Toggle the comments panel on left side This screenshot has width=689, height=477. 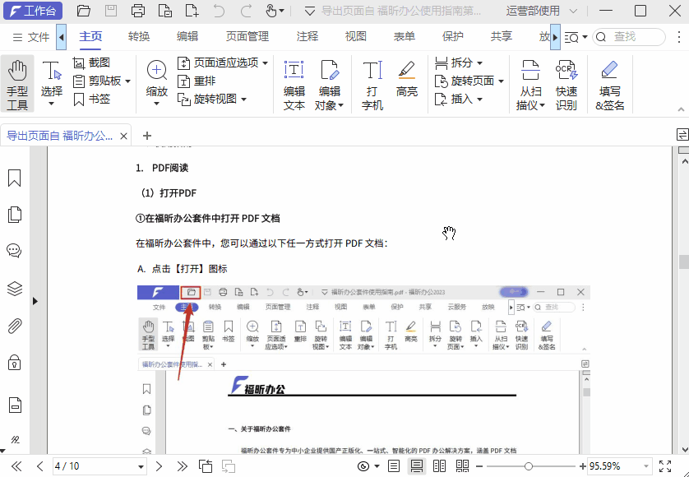coord(13,251)
